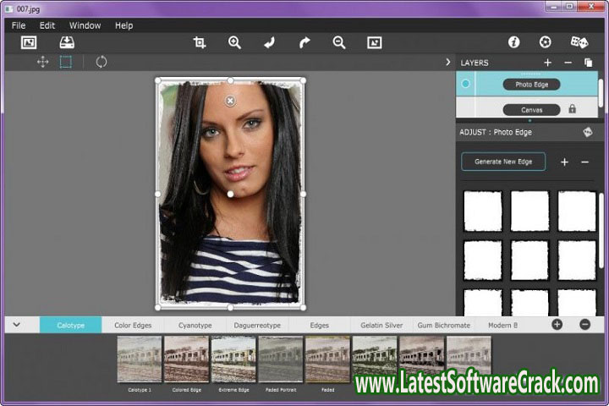Open the Edit menu
Screen dimensions: 609x406
click(47, 25)
